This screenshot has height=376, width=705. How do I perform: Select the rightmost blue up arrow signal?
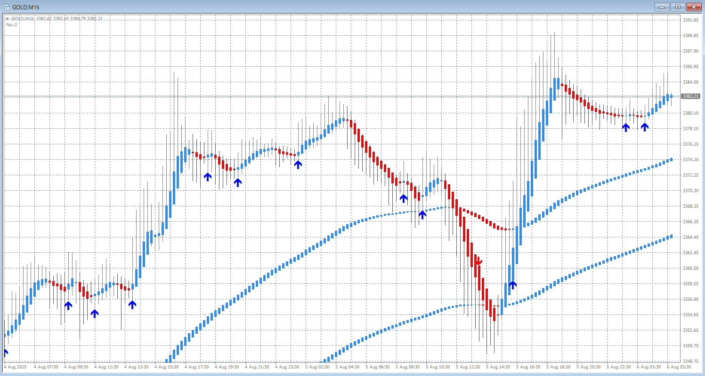(644, 127)
